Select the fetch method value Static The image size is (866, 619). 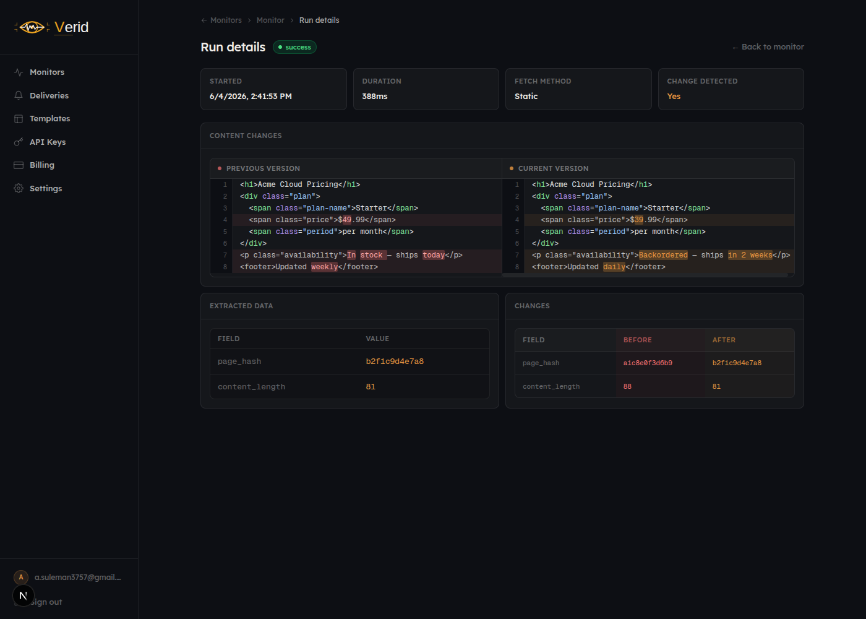coord(526,97)
